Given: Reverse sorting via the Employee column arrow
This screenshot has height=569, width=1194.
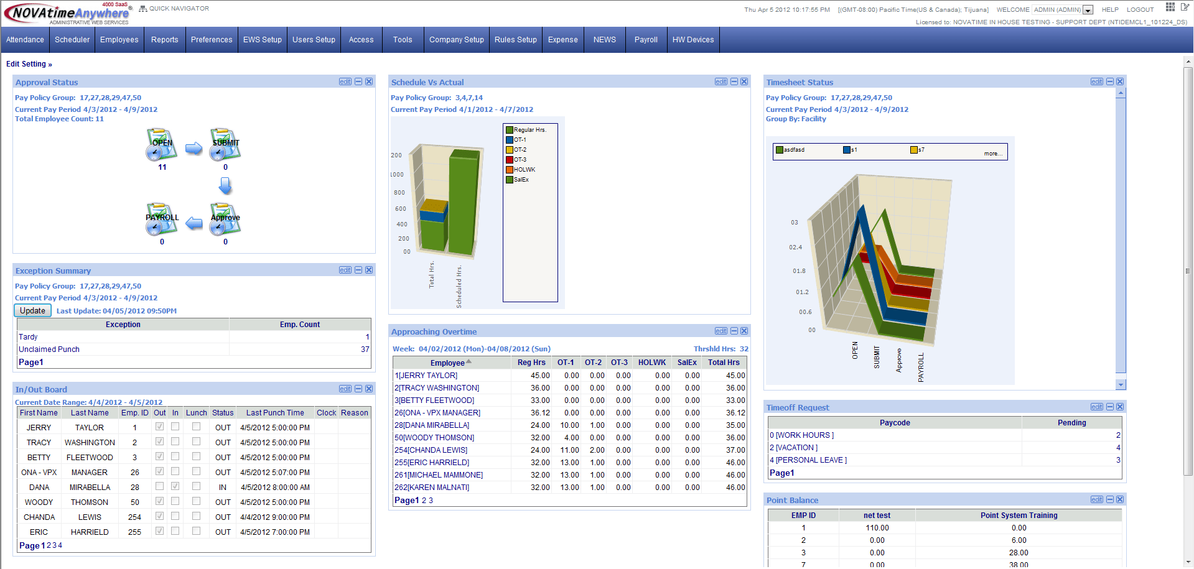Looking at the screenshot, I should click(x=469, y=361).
